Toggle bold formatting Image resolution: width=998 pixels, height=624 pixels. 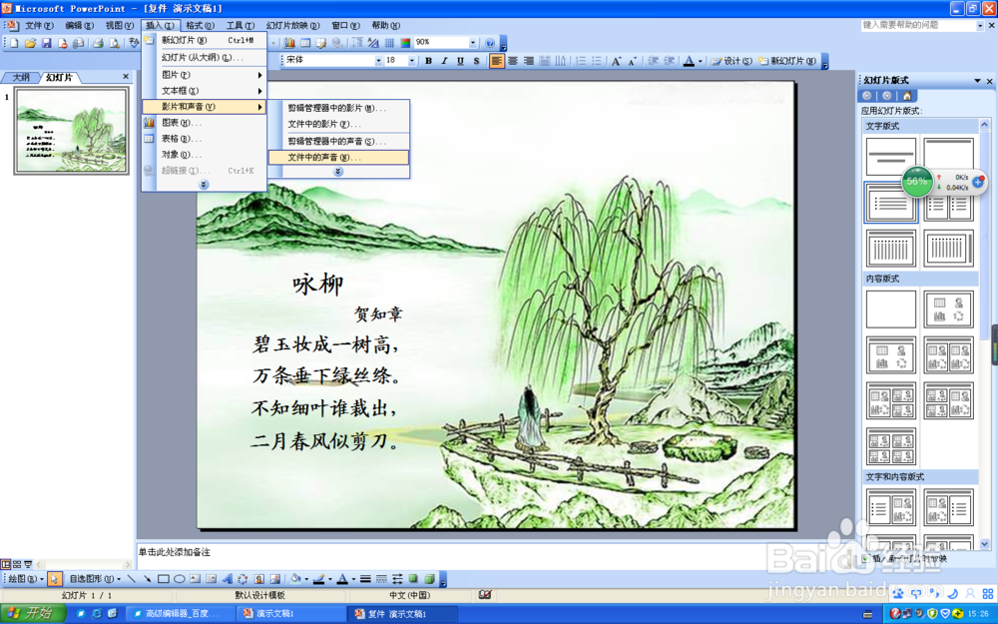pyautogui.click(x=427, y=60)
